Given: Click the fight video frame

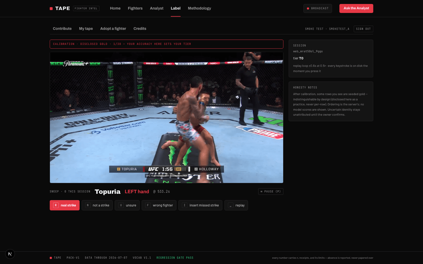Looking at the screenshot, I should [x=166, y=117].
